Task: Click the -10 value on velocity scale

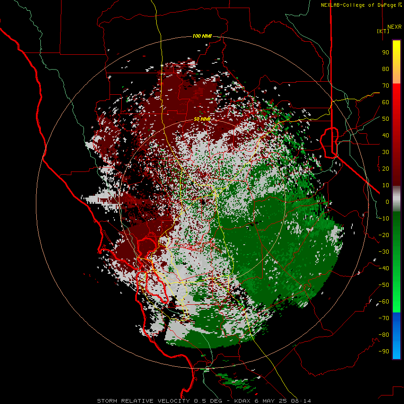Action: point(384,219)
